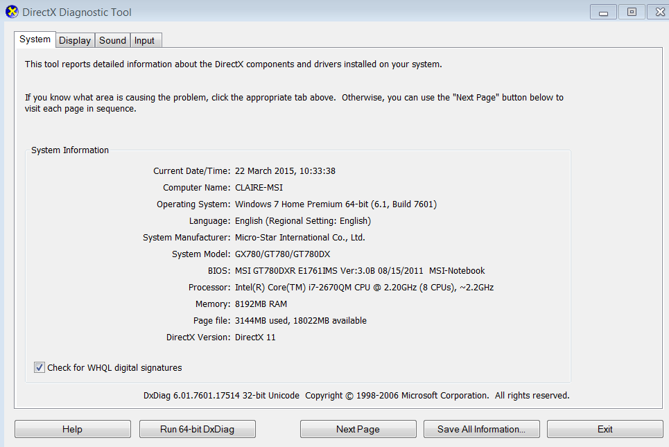Viewport: 669px width, 447px height.
Task: Click the DirectX 11 version value
Action: click(255, 338)
